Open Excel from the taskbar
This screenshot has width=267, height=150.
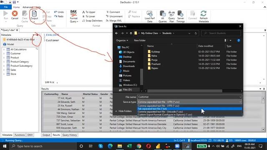tap(129, 146)
